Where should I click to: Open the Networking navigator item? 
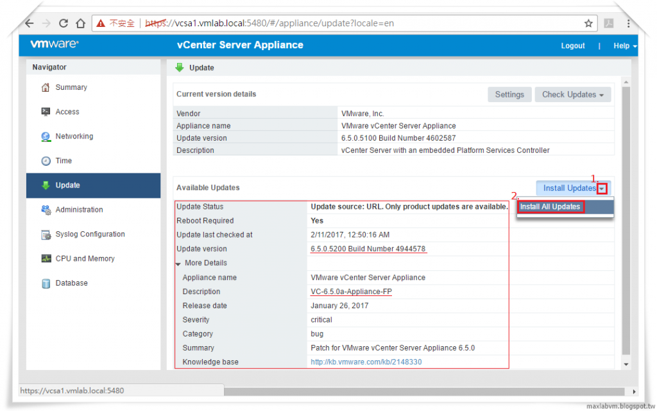tap(93, 136)
